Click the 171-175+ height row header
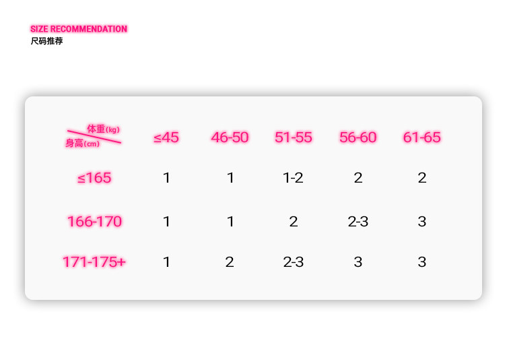The height and width of the screenshot is (341, 505). 94,261
